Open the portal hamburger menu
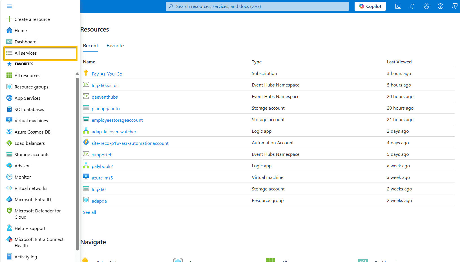 (x=9, y=6)
